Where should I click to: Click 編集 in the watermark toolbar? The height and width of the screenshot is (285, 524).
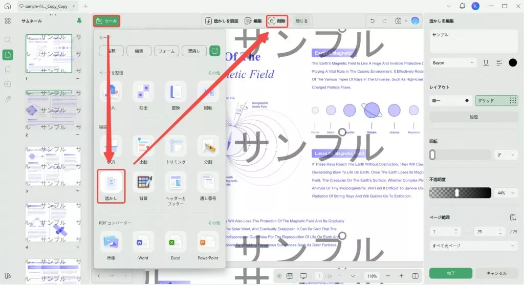pyautogui.click(x=253, y=20)
